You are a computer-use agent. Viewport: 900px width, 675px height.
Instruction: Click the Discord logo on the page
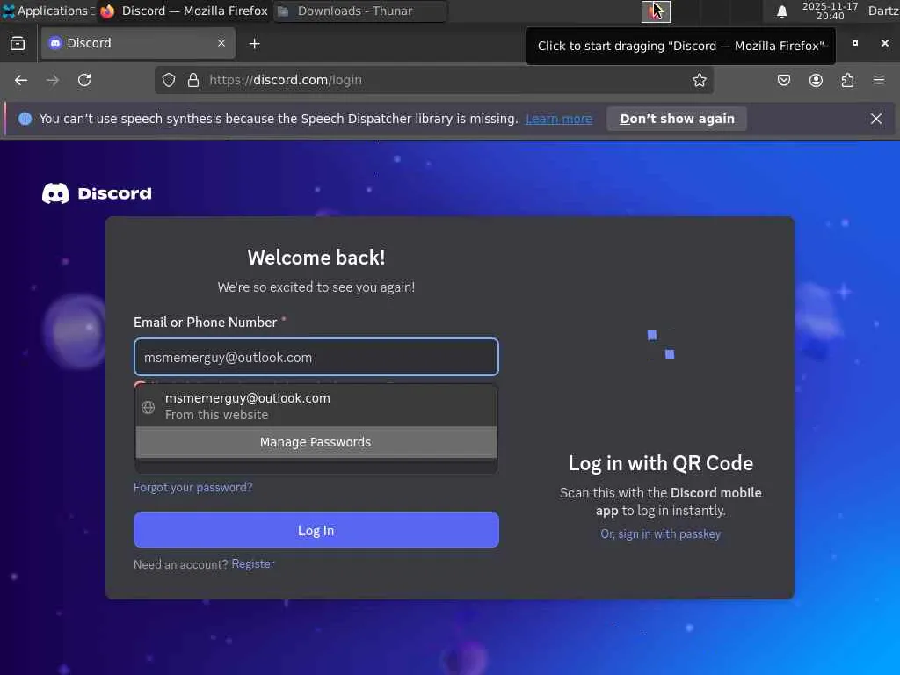97,193
